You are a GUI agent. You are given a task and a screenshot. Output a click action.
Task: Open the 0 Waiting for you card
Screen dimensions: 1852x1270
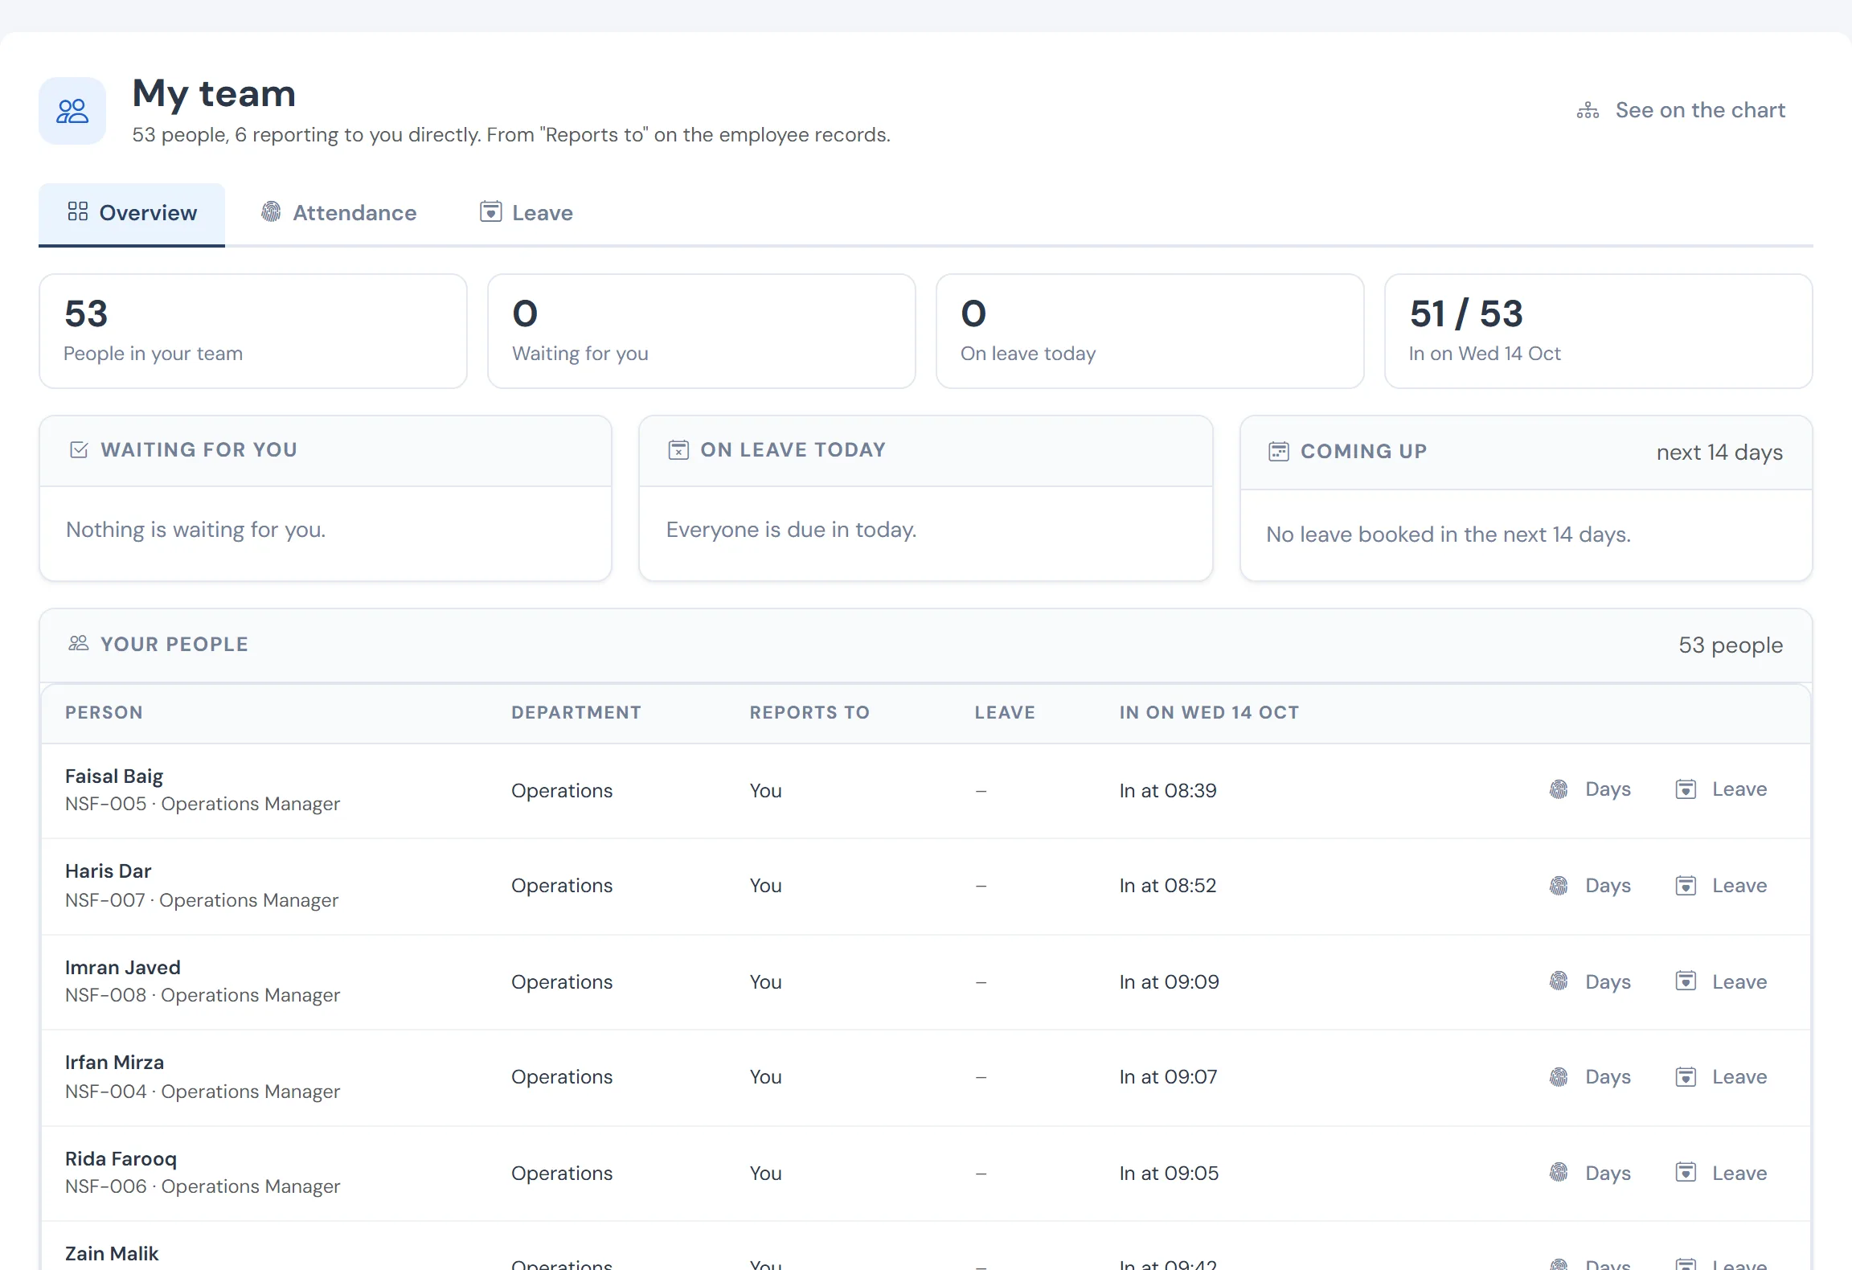pos(702,331)
